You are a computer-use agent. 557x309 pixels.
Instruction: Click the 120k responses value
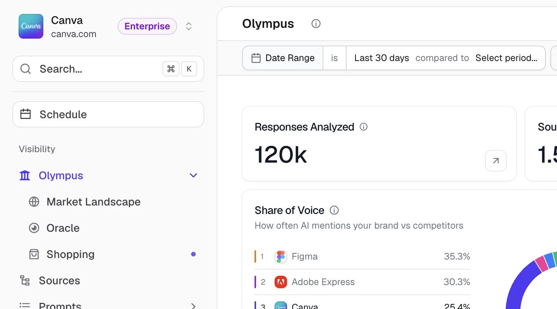(x=281, y=155)
